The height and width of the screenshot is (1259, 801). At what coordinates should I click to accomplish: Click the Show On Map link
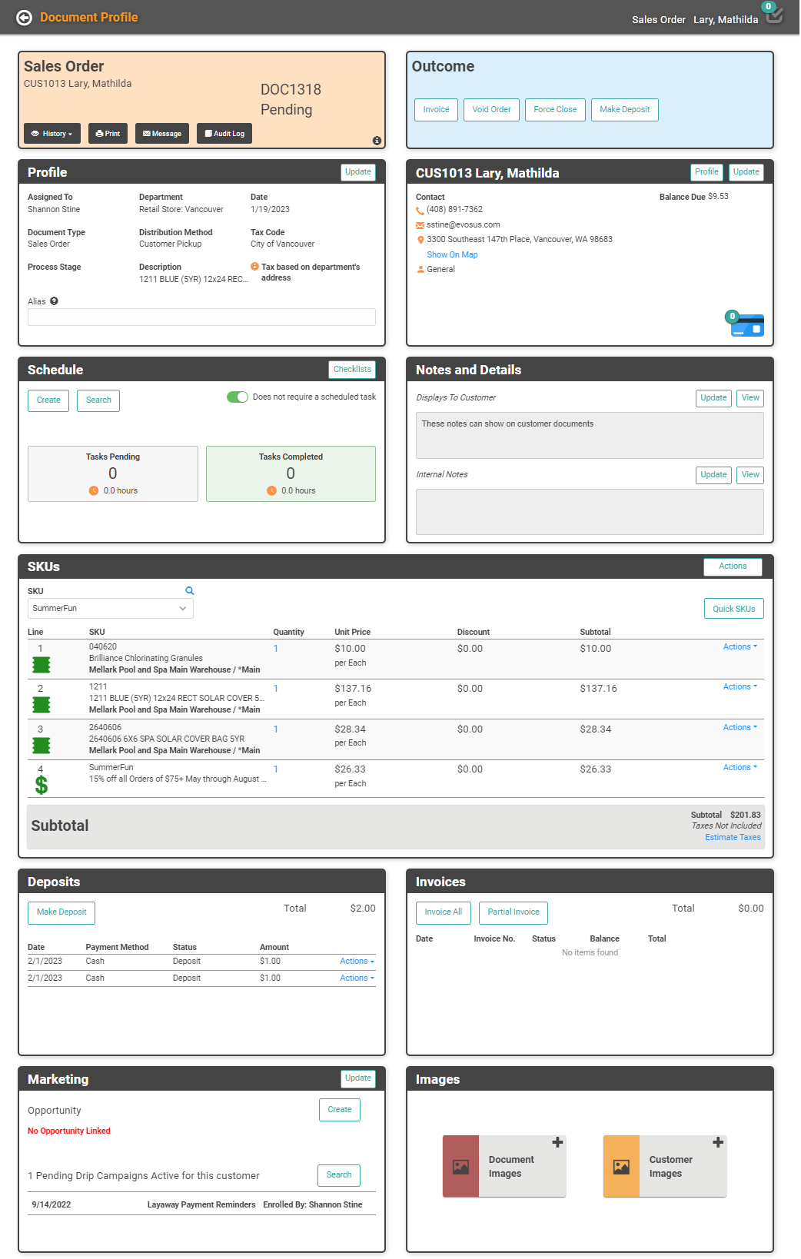(x=452, y=255)
